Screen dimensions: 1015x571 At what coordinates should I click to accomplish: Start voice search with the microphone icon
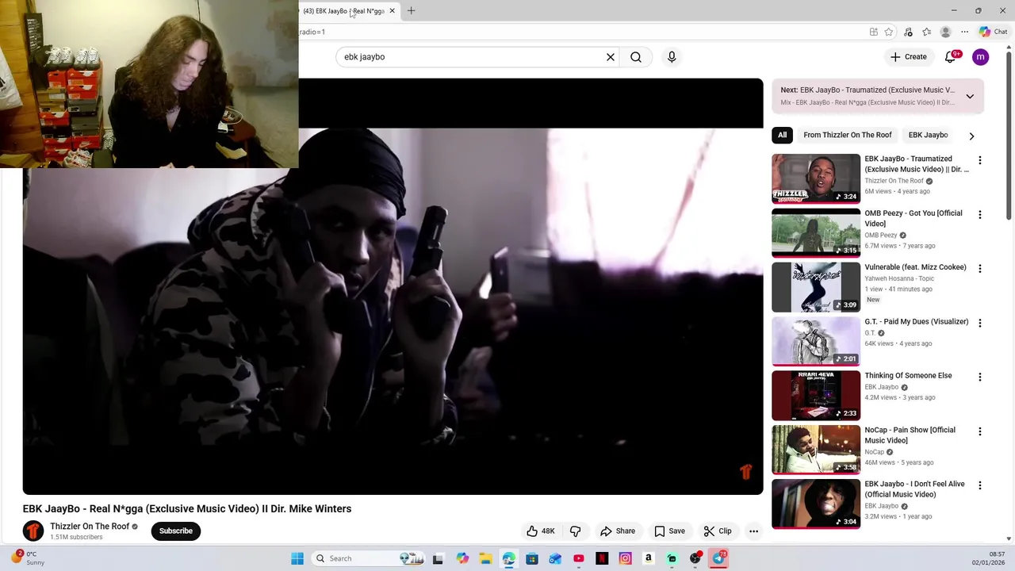tap(672, 57)
